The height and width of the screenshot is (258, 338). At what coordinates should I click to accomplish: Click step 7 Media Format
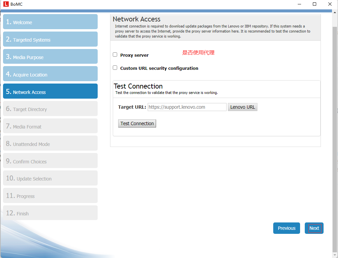coord(50,126)
